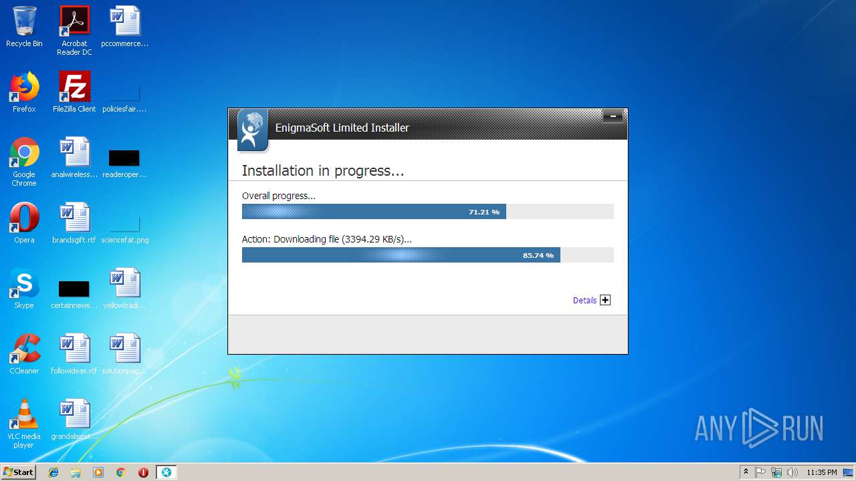Click the taskbar clock showing 11:35 PM
856x481 pixels.
pos(821,472)
